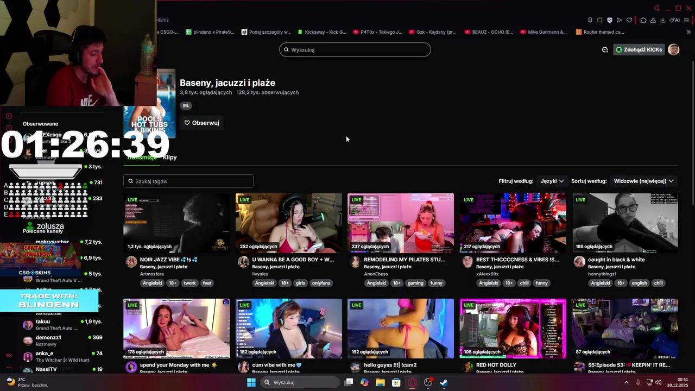
Task: Open the AnonEbess channel link
Action: click(376, 274)
